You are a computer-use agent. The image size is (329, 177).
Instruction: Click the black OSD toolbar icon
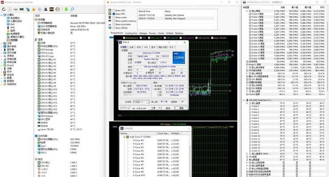[52, 9]
